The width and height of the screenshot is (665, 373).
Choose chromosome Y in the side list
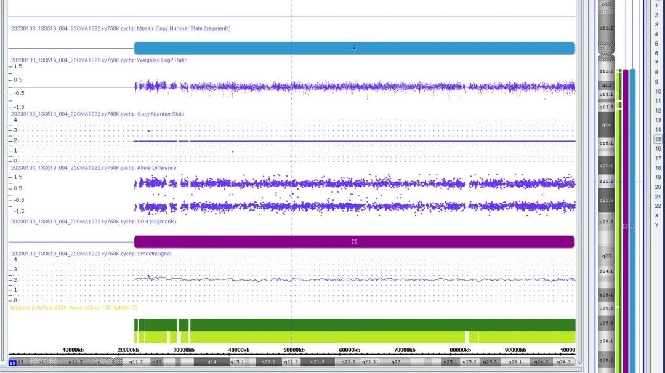click(657, 225)
